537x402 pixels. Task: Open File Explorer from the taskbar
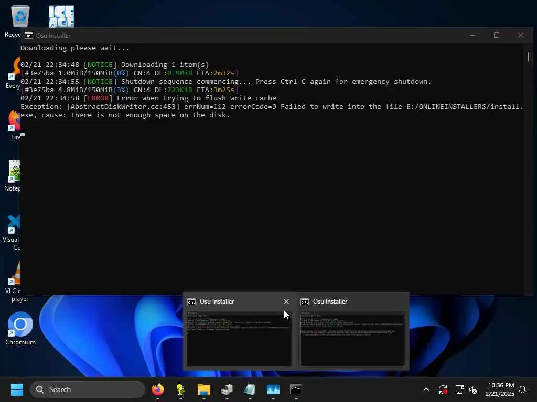204,389
